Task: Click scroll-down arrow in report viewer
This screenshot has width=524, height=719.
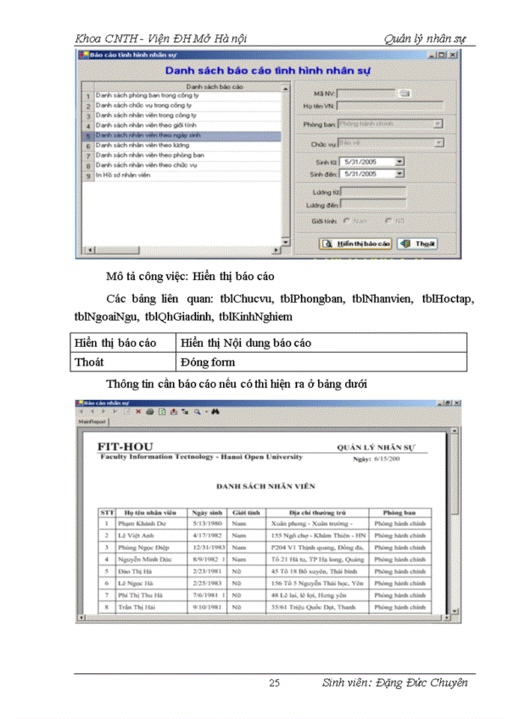Action: pos(454,610)
